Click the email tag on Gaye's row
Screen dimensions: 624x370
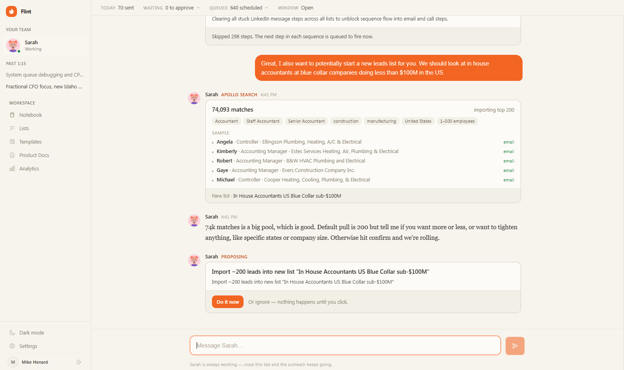509,170
